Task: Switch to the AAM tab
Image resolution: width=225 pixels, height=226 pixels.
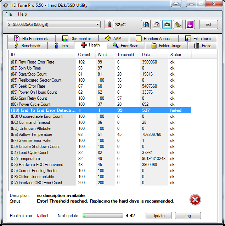Action: point(114,38)
